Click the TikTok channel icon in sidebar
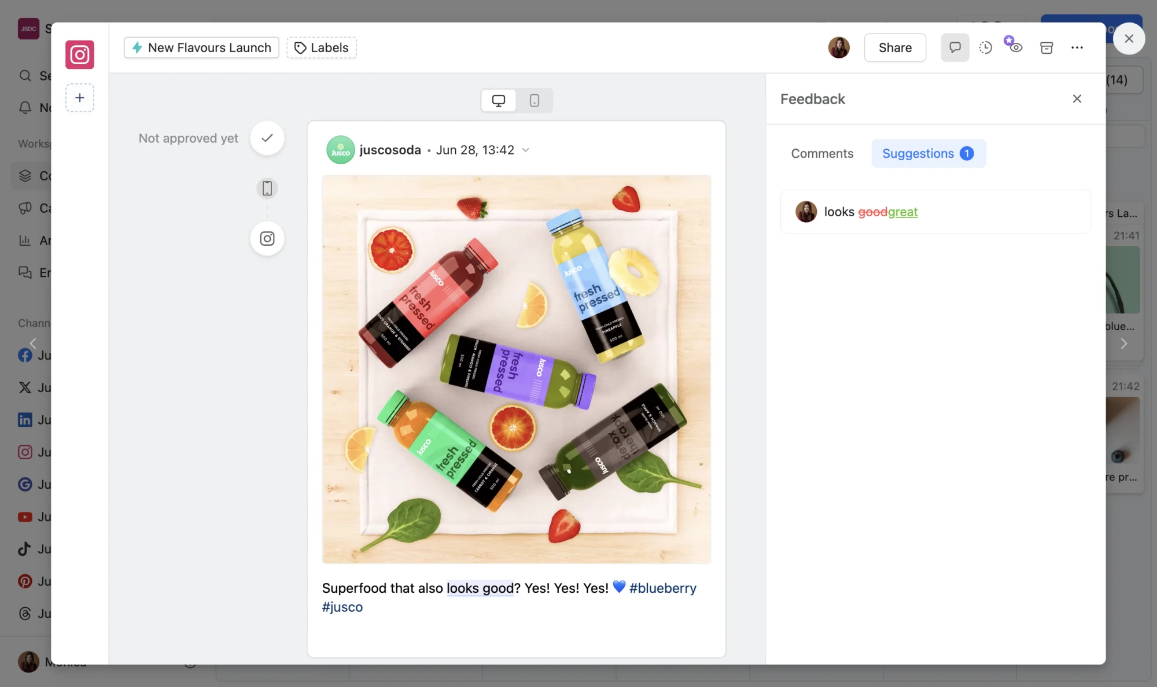 tap(25, 549)
